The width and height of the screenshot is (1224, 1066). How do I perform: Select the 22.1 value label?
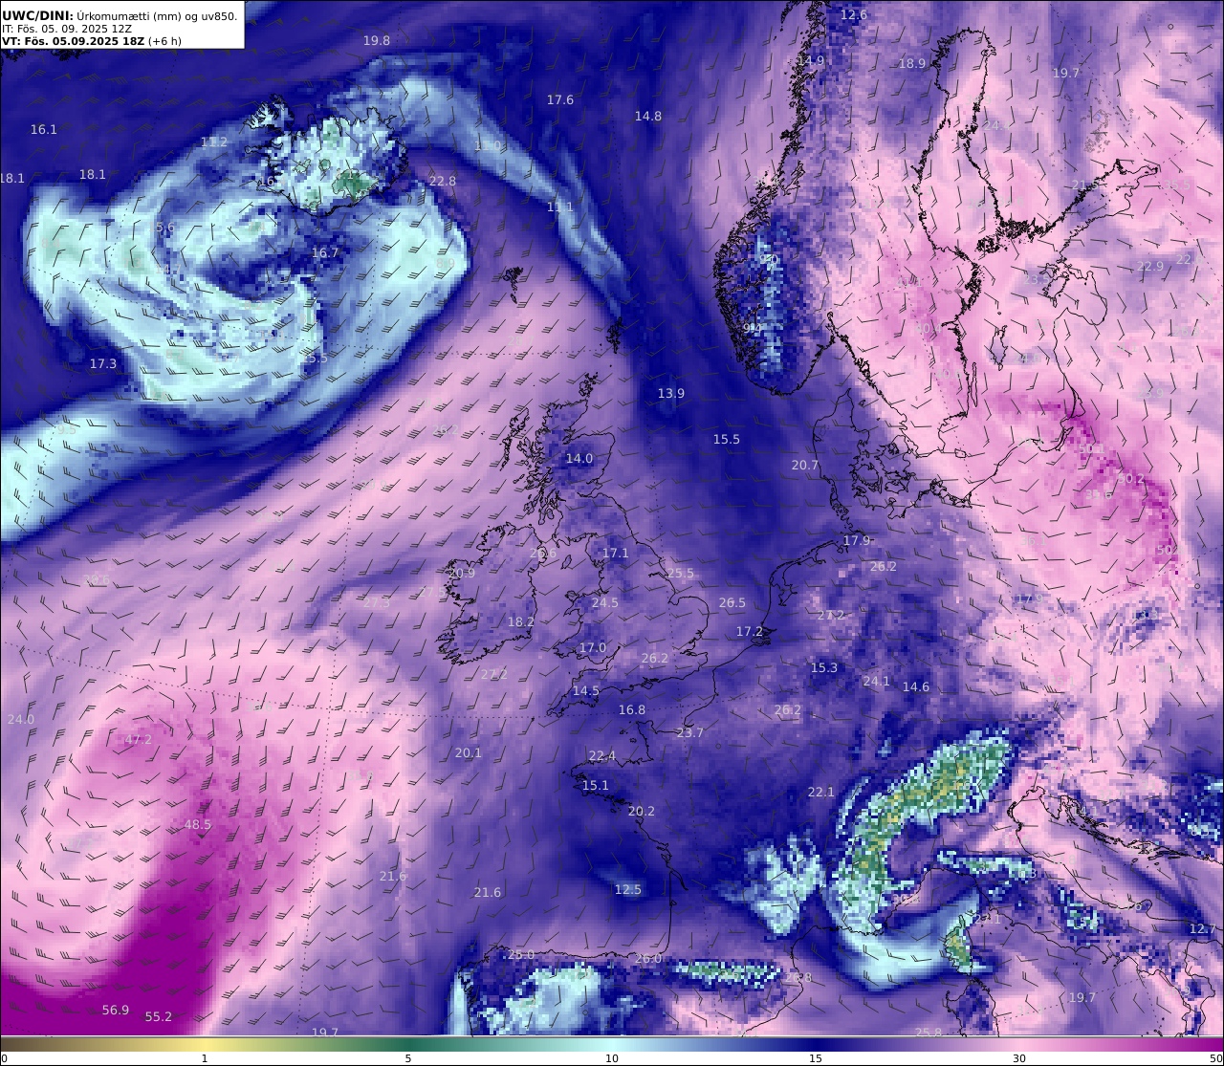(x=821, y=793)
